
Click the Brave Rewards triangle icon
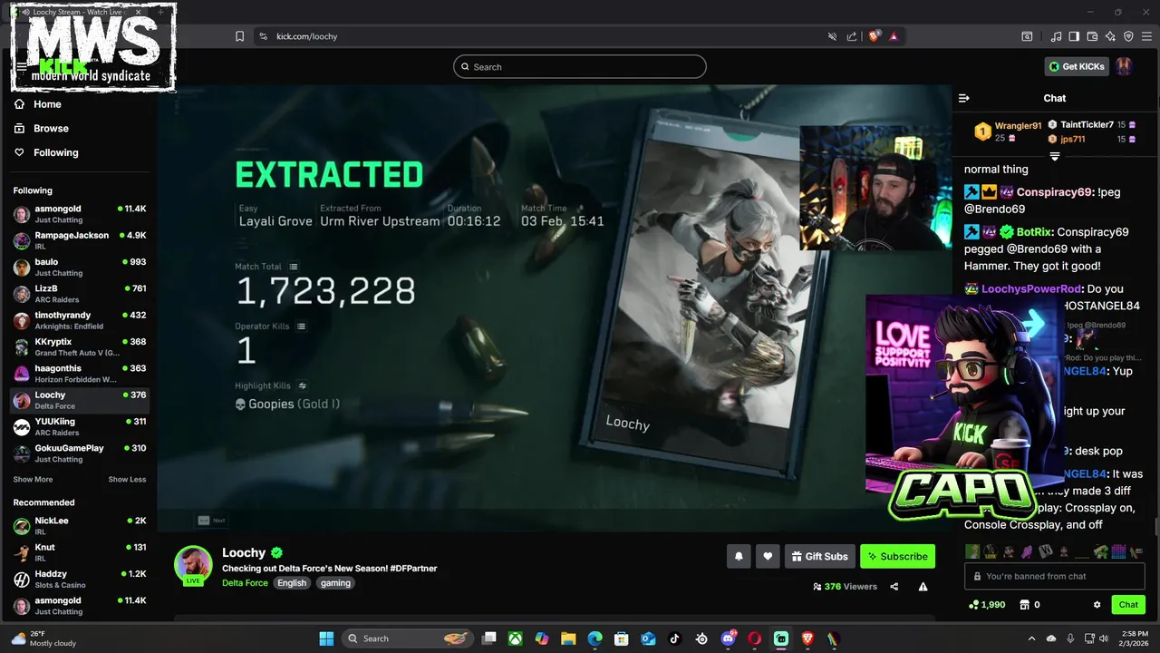pyautogui.click(x=894, y=36)
